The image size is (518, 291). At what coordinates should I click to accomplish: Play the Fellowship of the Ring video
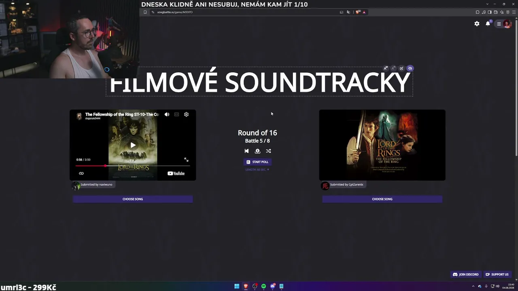coord(133,145)
